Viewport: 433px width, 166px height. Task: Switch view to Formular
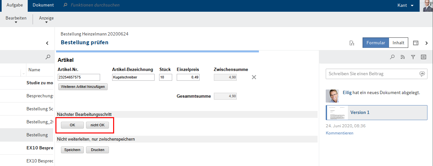pyautogui.click(x=376, y=43)
